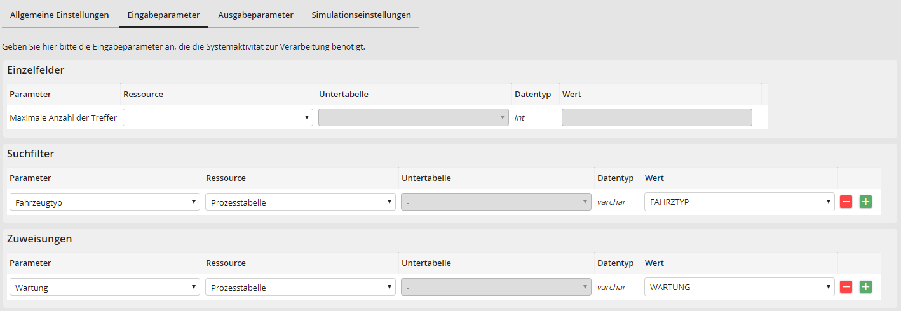Click the Suchfilter section heading
Viewport: 901px width, 311px height.
[30, 154]
